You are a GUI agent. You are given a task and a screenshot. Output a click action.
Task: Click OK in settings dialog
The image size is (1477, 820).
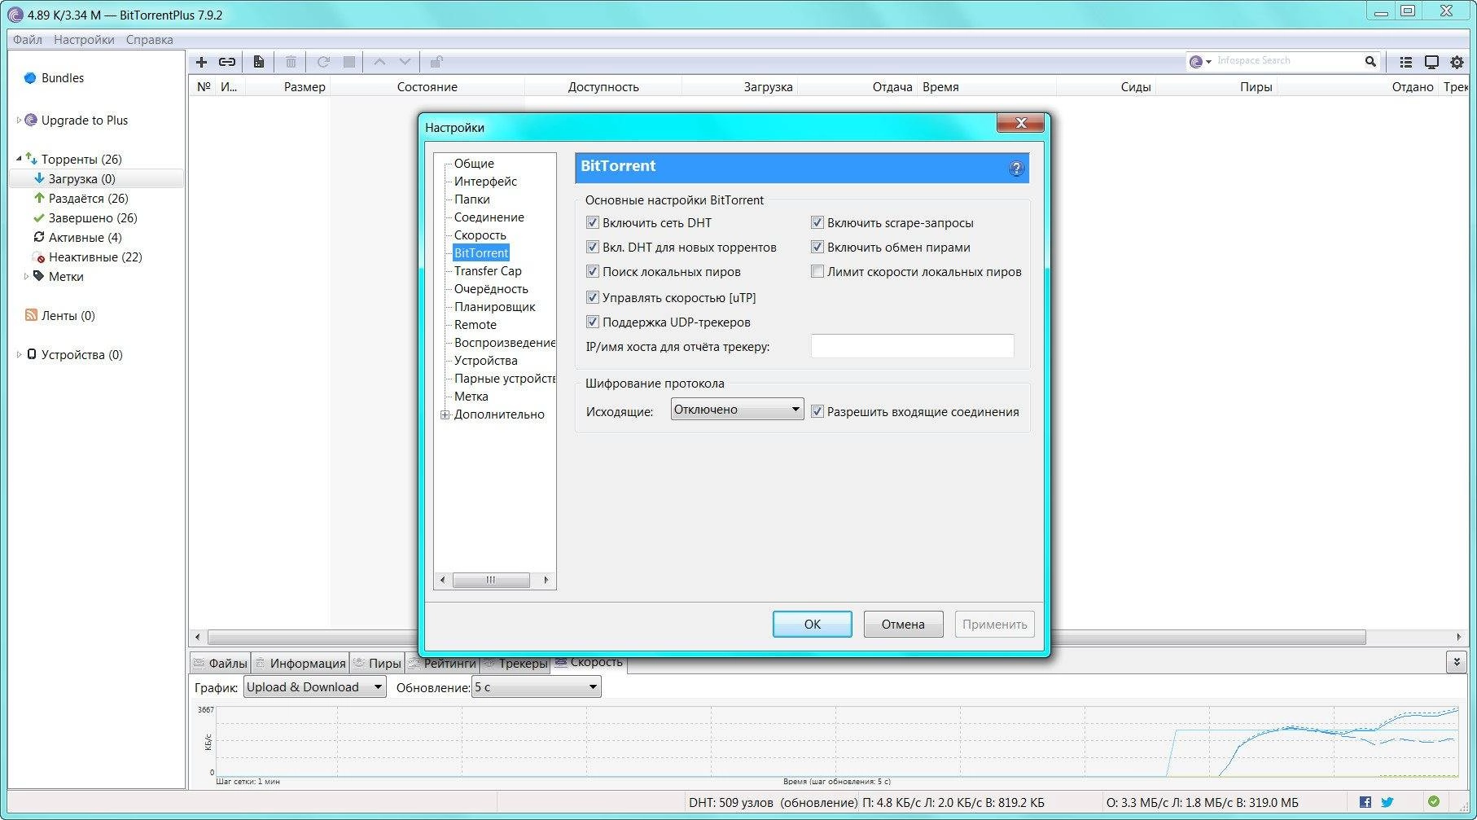(813, 625)
